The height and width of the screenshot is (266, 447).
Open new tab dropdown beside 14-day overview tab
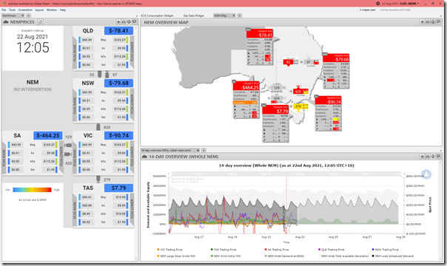[x=204, y=150]
